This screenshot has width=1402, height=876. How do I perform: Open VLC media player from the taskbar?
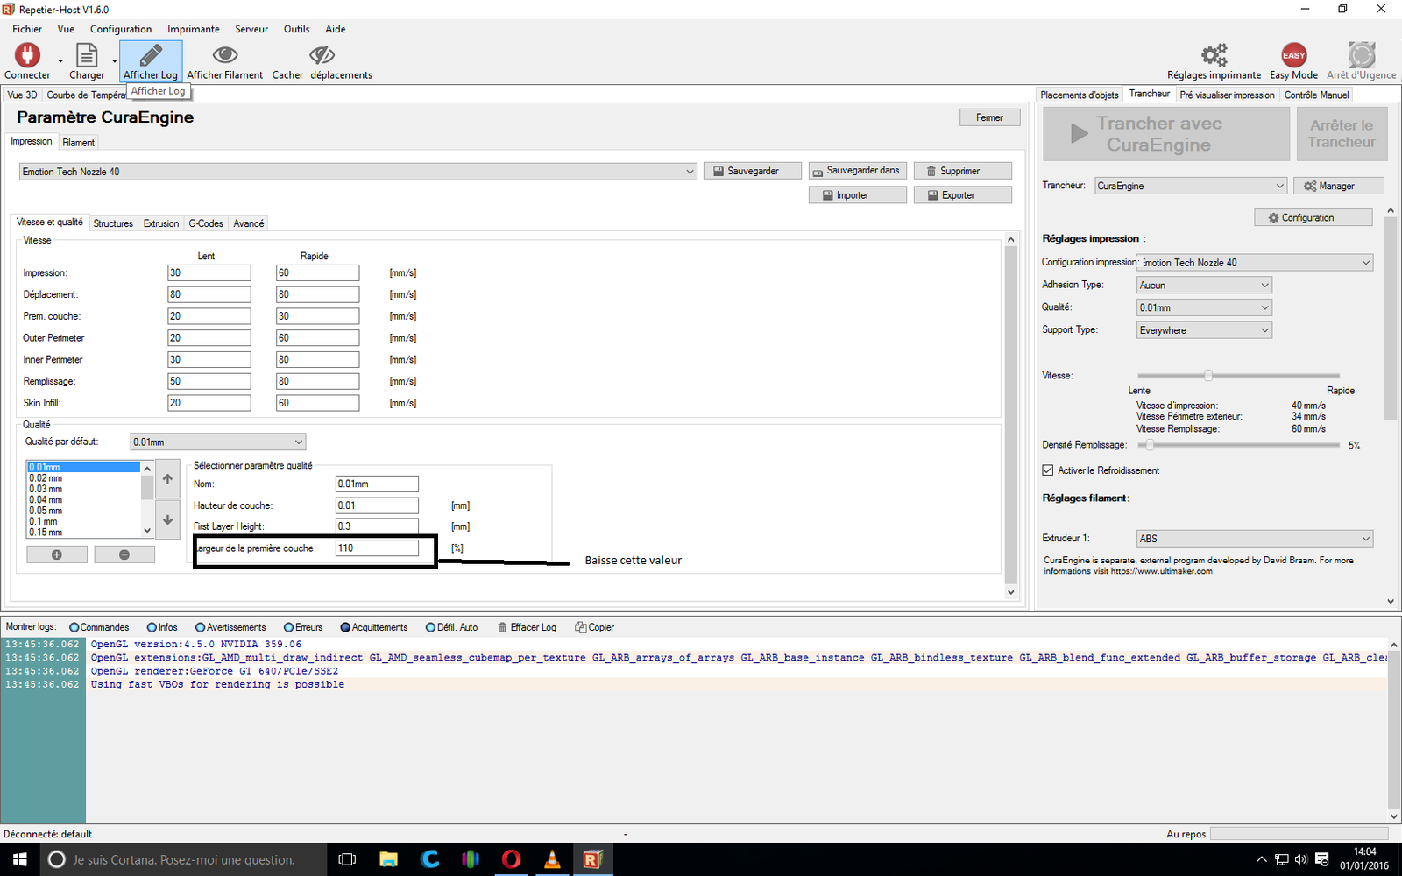tap(552, 859)
